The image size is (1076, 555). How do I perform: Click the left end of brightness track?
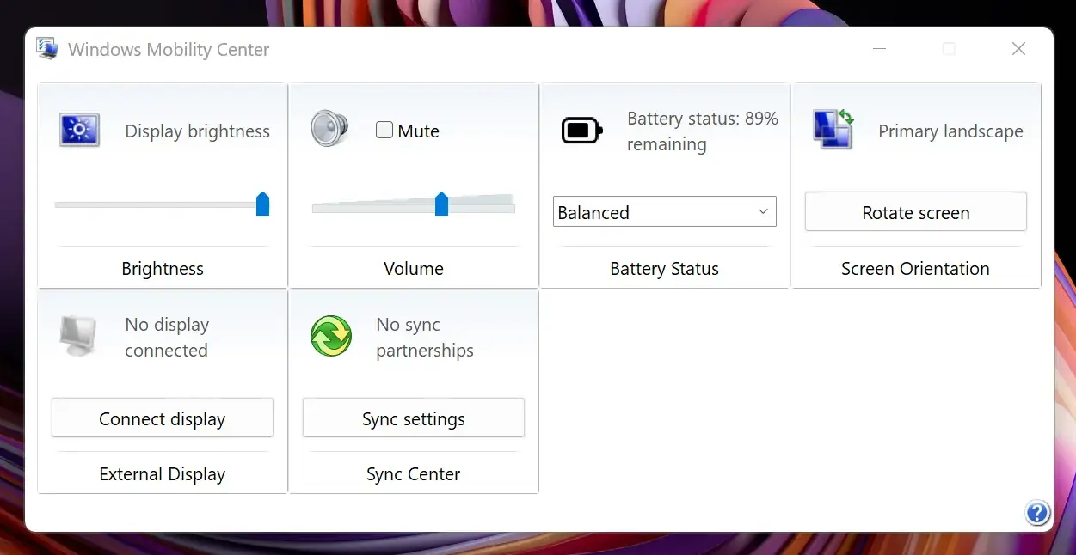tap(58, 204)
